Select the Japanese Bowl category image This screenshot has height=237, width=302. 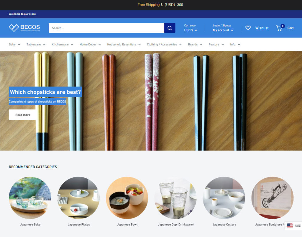(x=127, y=198)
